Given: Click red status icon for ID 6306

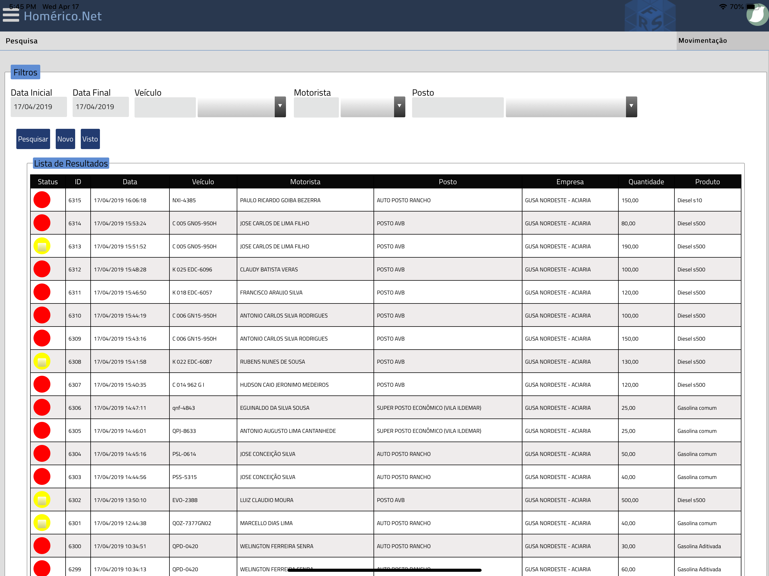Looking at the screenshot, I should click(x=42, y=408).
